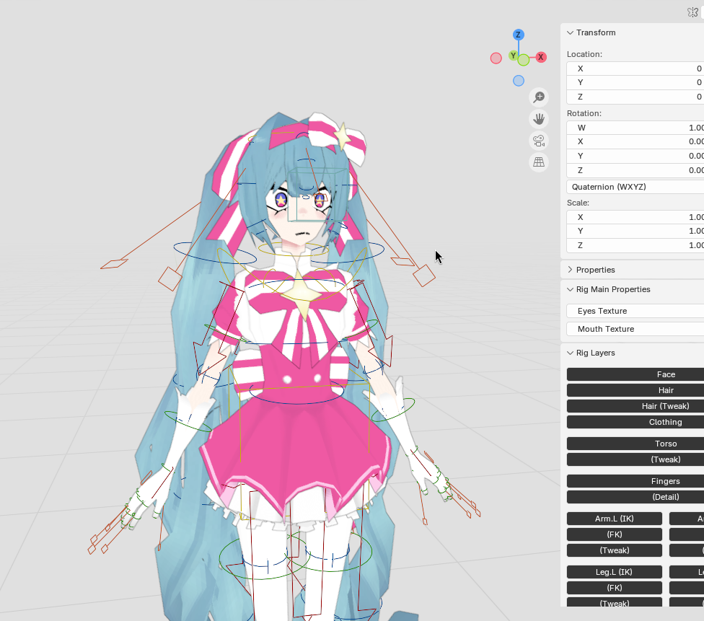The image size is (704, 621).
Task: Open the Quaternion (WXYZ) rotation mode dropdown
Action: pyautogui.click(x=635, y=187)
